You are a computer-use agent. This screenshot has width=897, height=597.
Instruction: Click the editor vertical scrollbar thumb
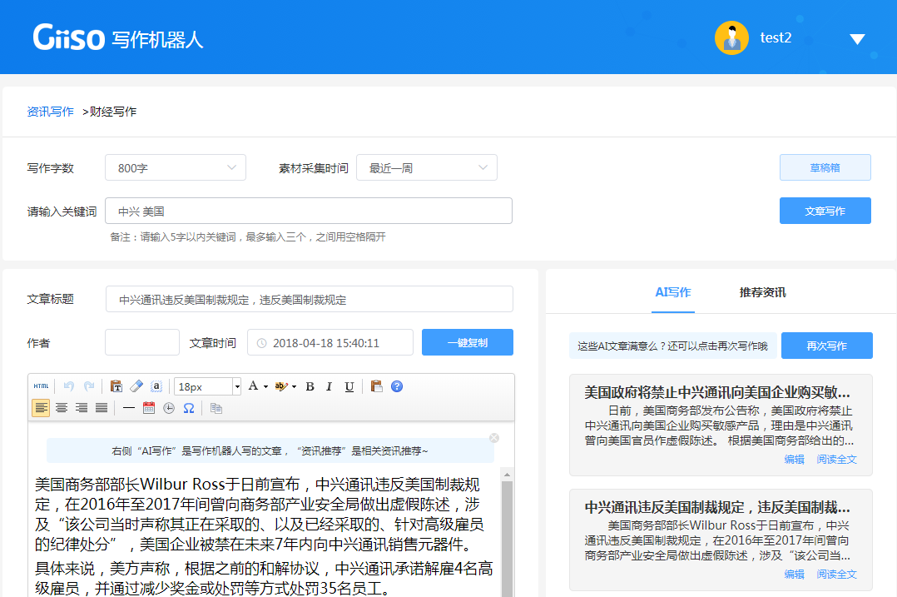(x=507, y=538)
